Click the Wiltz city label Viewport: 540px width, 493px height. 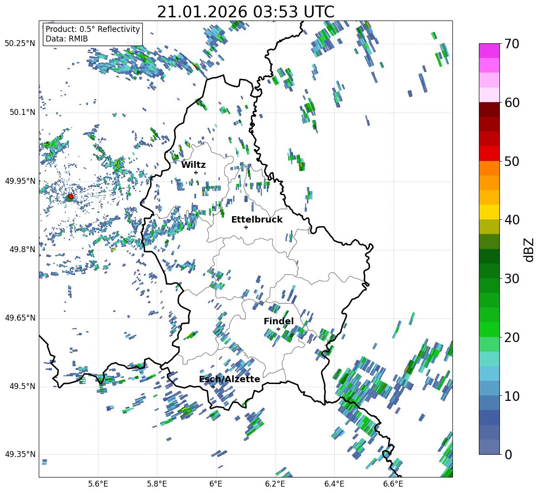[x=193, y=165]
